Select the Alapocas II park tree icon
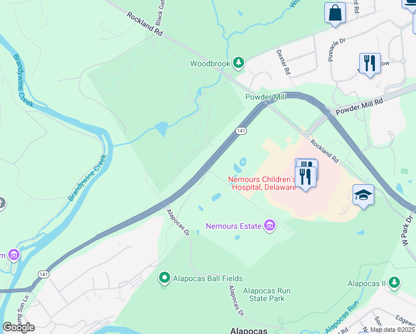The width and height of the screenshot is (416, 334). point(394,283)
